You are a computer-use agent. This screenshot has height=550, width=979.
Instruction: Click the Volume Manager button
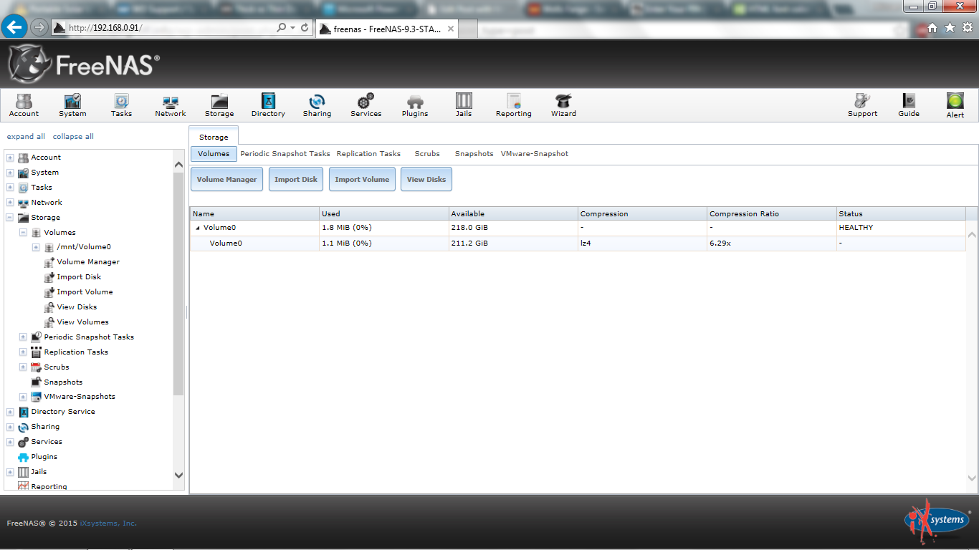[226, 180]
